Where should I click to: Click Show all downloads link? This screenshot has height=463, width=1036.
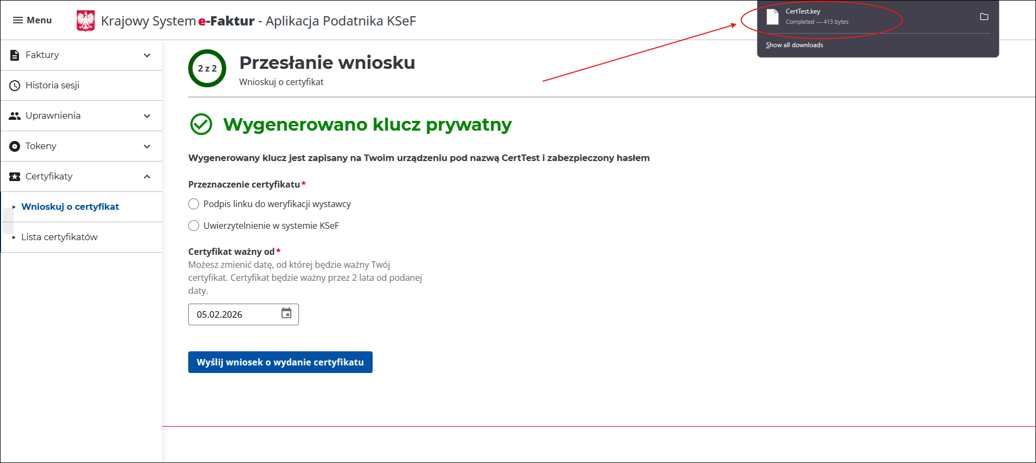click(x=795, y=45)
